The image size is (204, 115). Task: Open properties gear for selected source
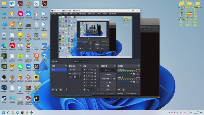point(92,90)
